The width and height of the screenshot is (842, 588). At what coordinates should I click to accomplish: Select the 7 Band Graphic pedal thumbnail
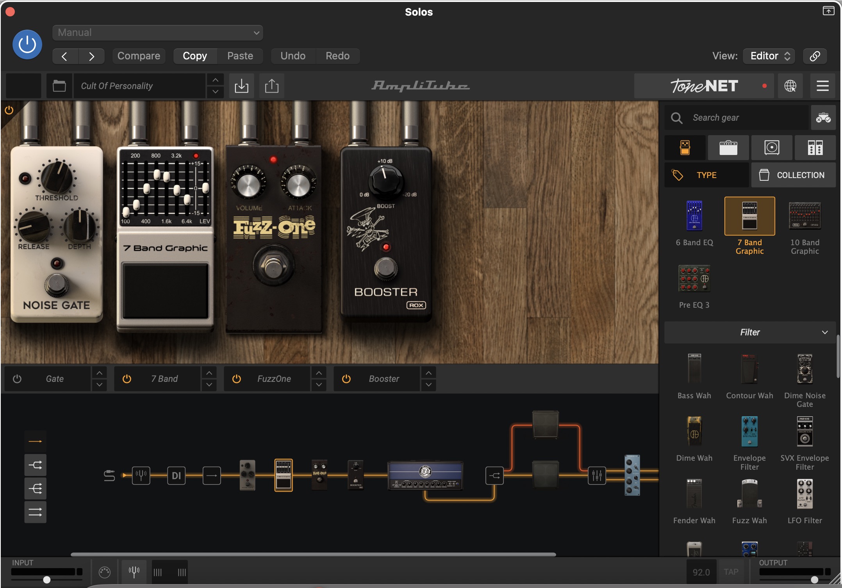coord(749,216)
